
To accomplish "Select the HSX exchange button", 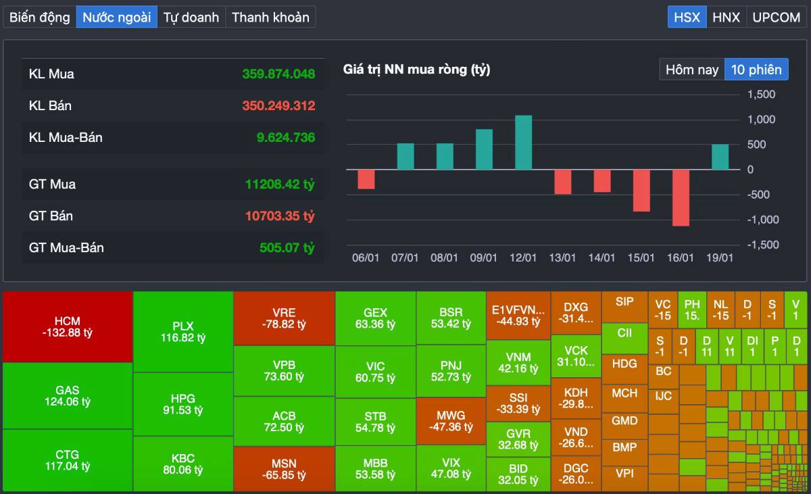I will 687,18.
